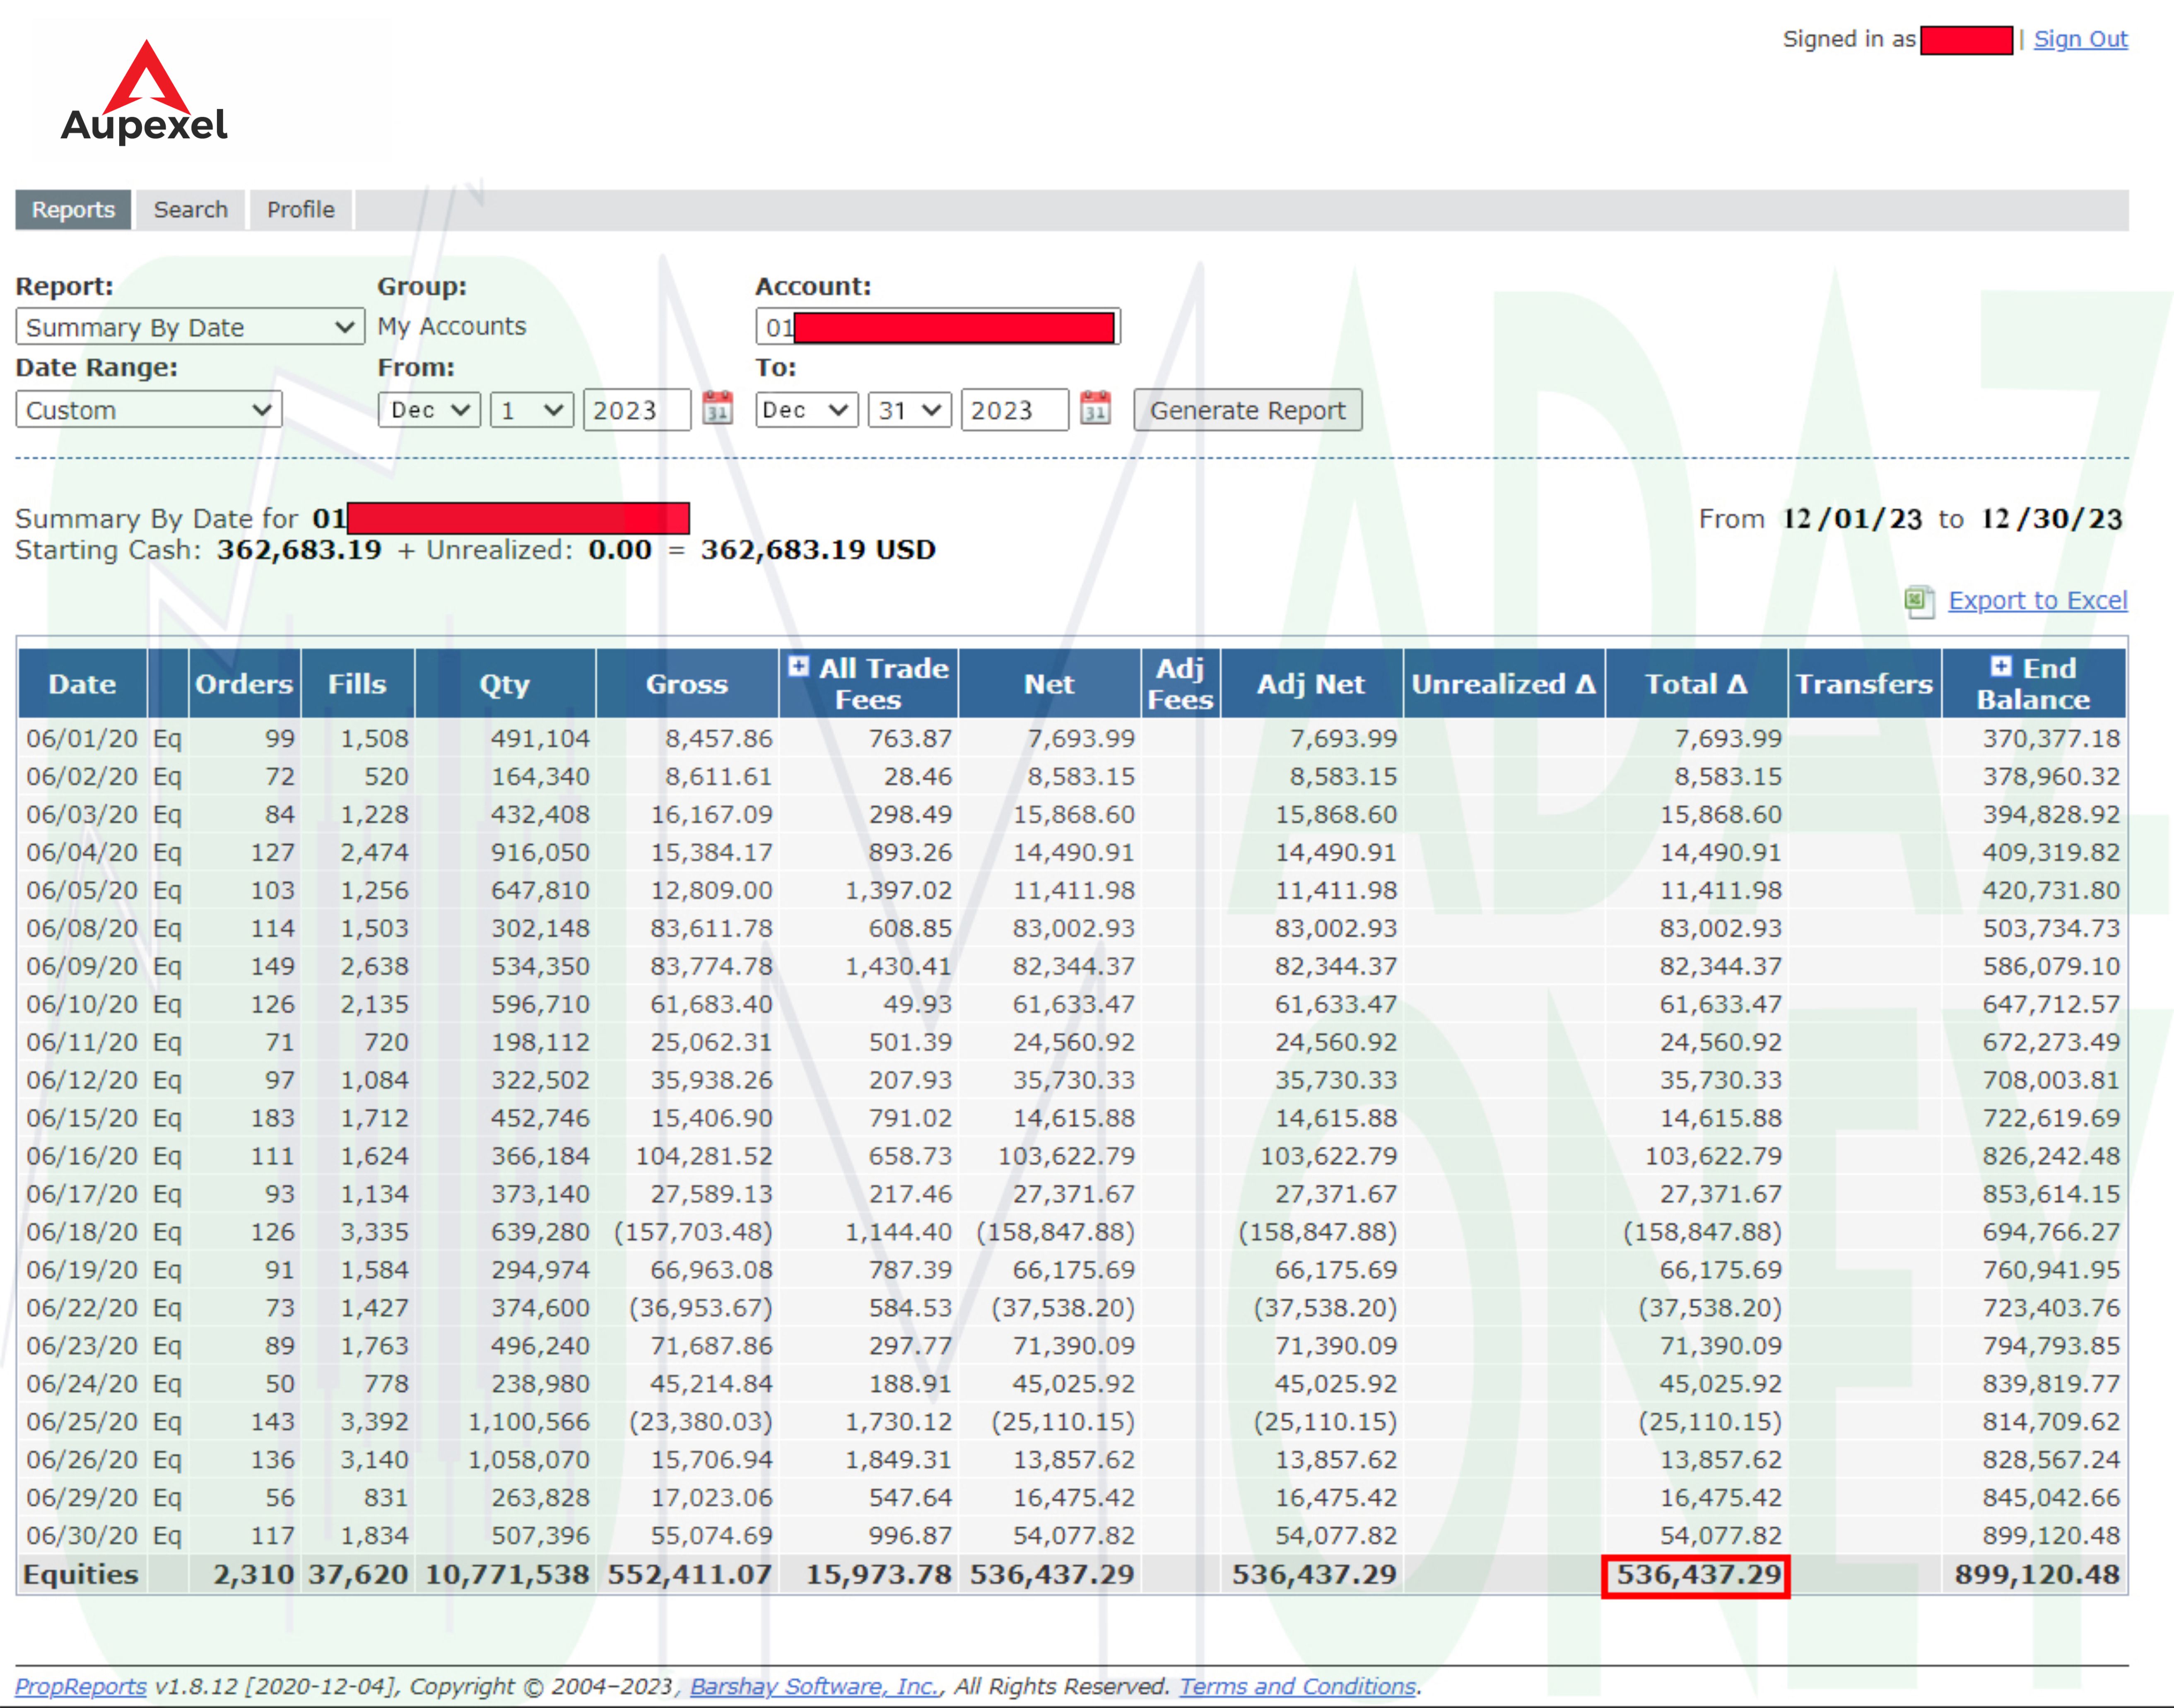Sort by the Net column header
This screenshot has height=1708, width=2174.
click(x=1049, y=684)
